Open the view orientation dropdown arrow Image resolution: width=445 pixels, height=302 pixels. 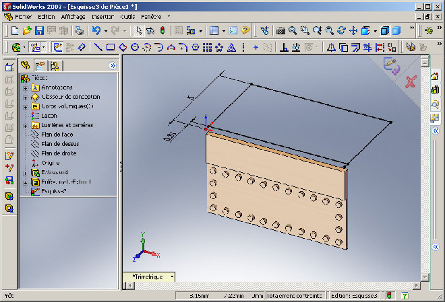375,30
